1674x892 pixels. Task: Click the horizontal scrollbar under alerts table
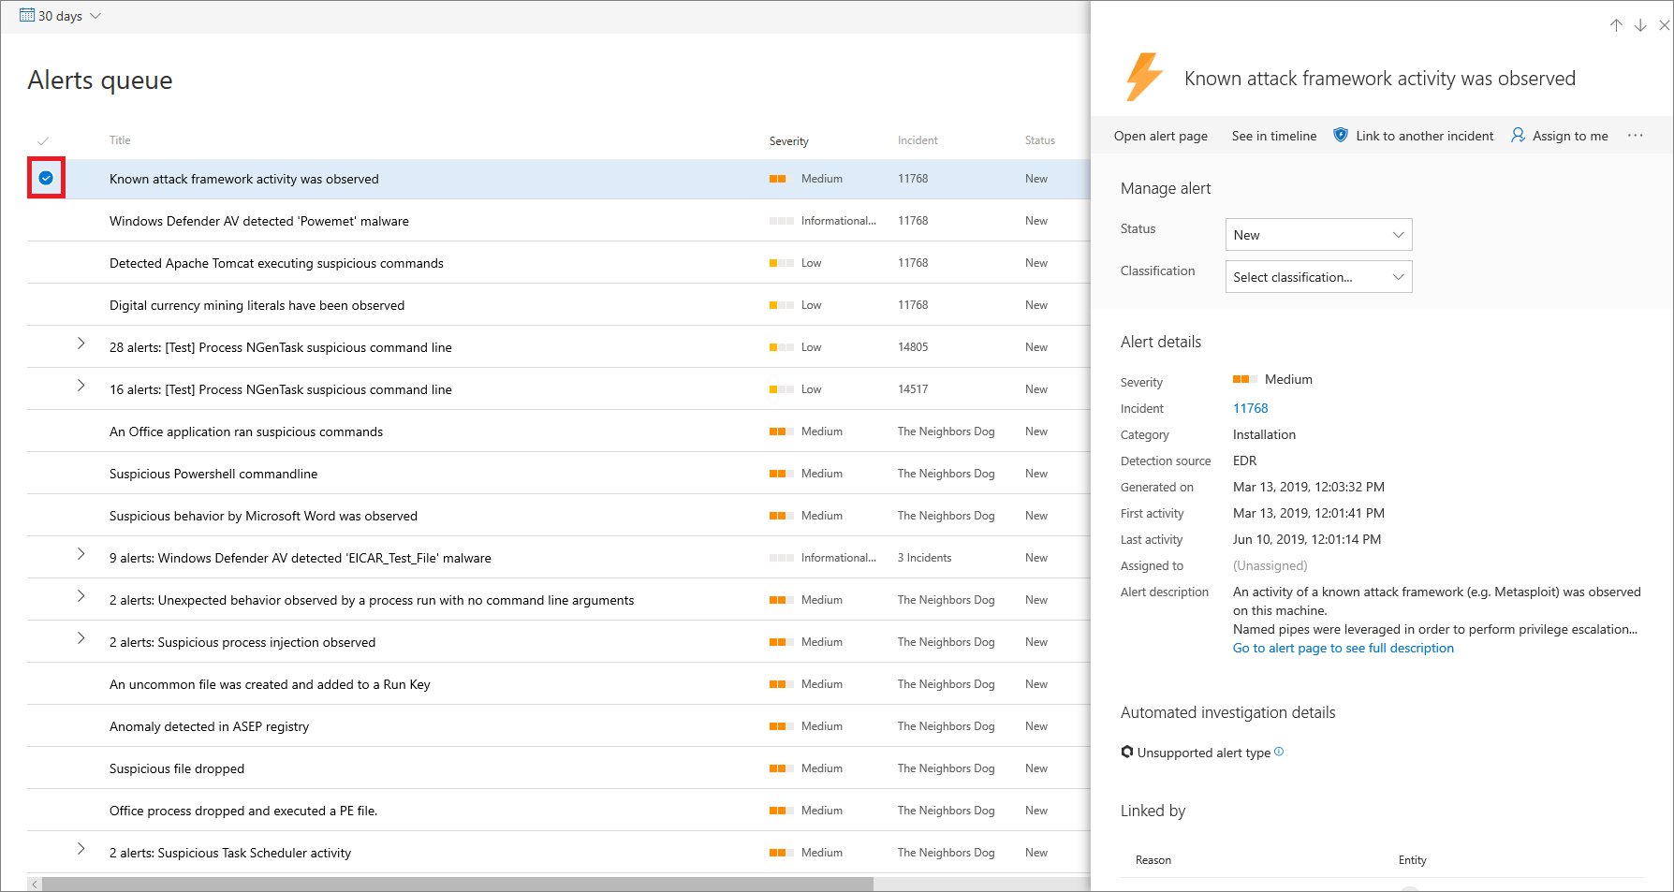point(457,884)
